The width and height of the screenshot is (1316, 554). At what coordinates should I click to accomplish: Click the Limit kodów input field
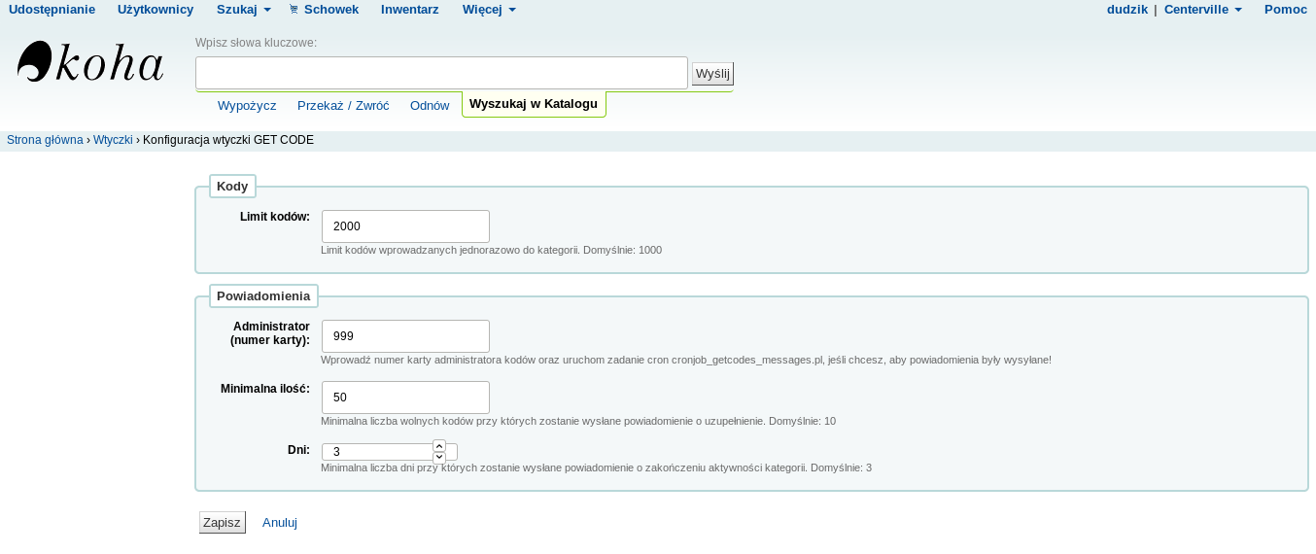point(405,226)
